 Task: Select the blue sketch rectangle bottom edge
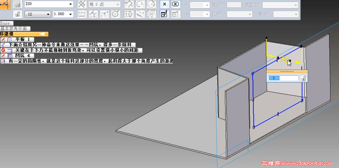(x=278, y=114)
